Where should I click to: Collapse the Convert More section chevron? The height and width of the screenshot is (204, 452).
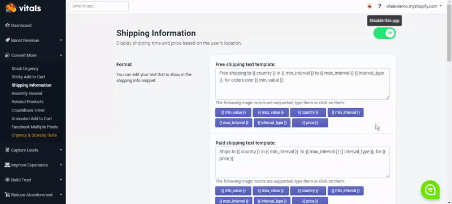61,55
